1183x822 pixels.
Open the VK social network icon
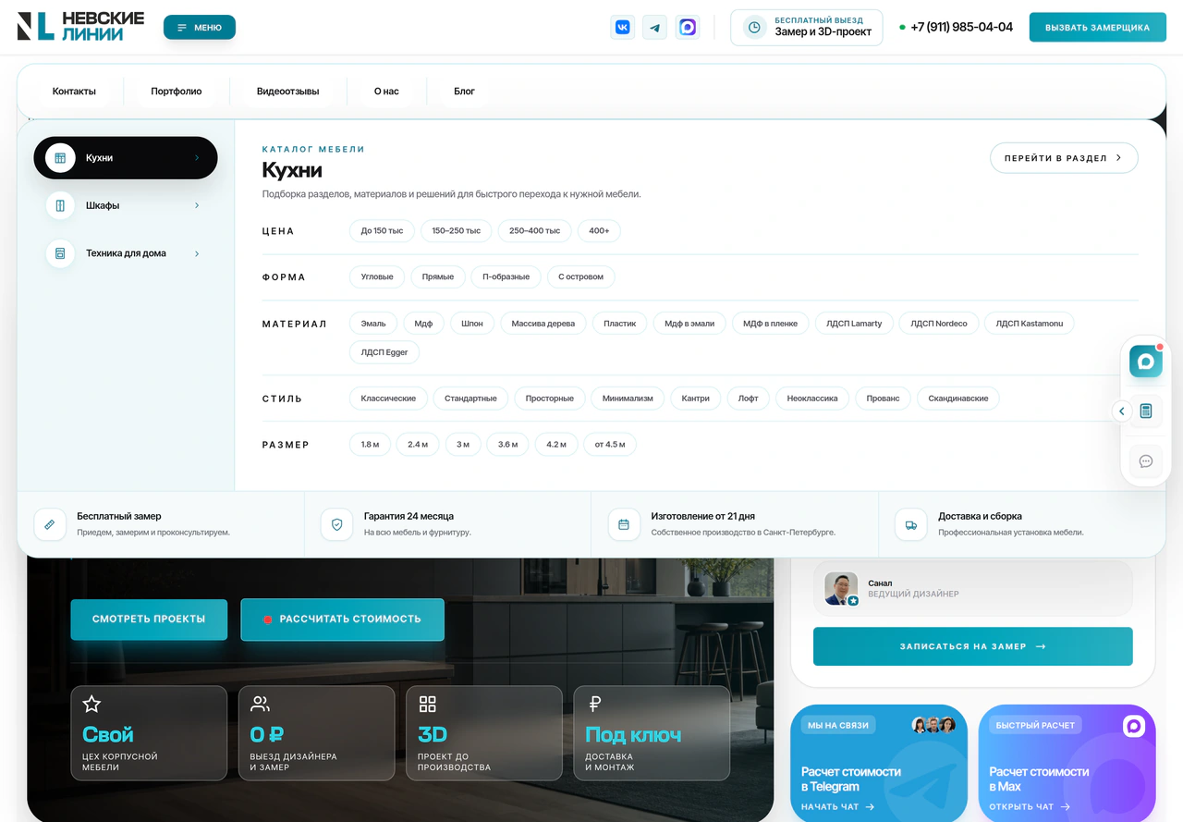(623, 28)
